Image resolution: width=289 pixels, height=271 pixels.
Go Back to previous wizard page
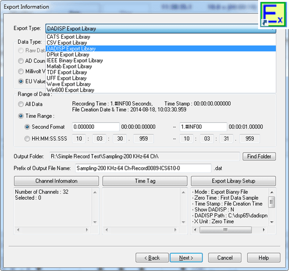(152, 258)
